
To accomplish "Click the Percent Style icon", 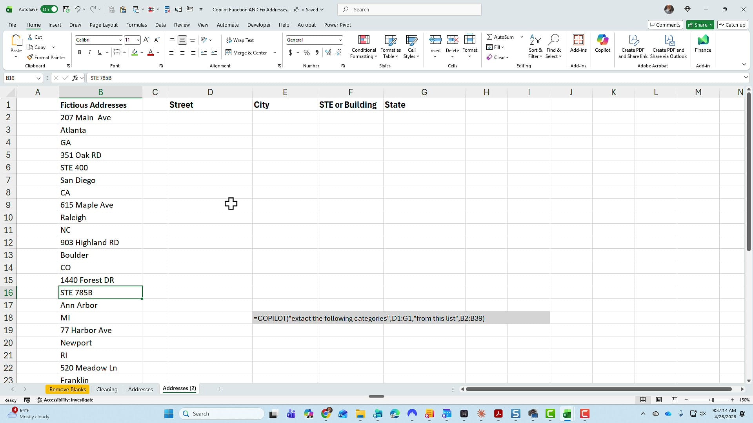I will pyautogui.click(x=306, y=52).
